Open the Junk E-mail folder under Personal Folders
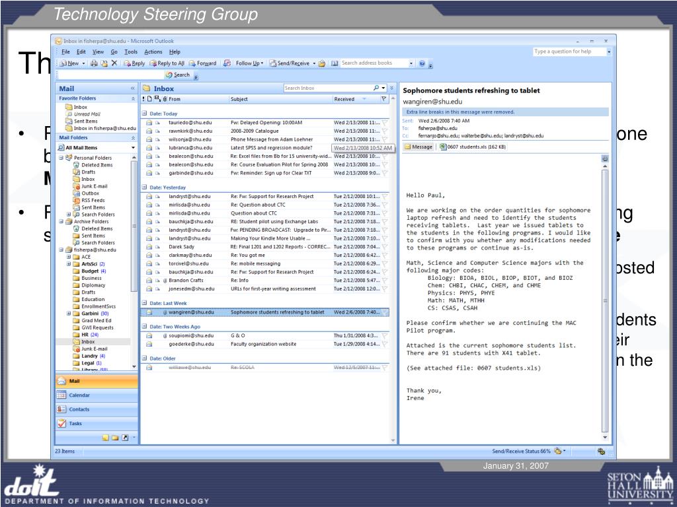Image resolution: width=677 pixels, height=507 pixels. pos(91,186)
